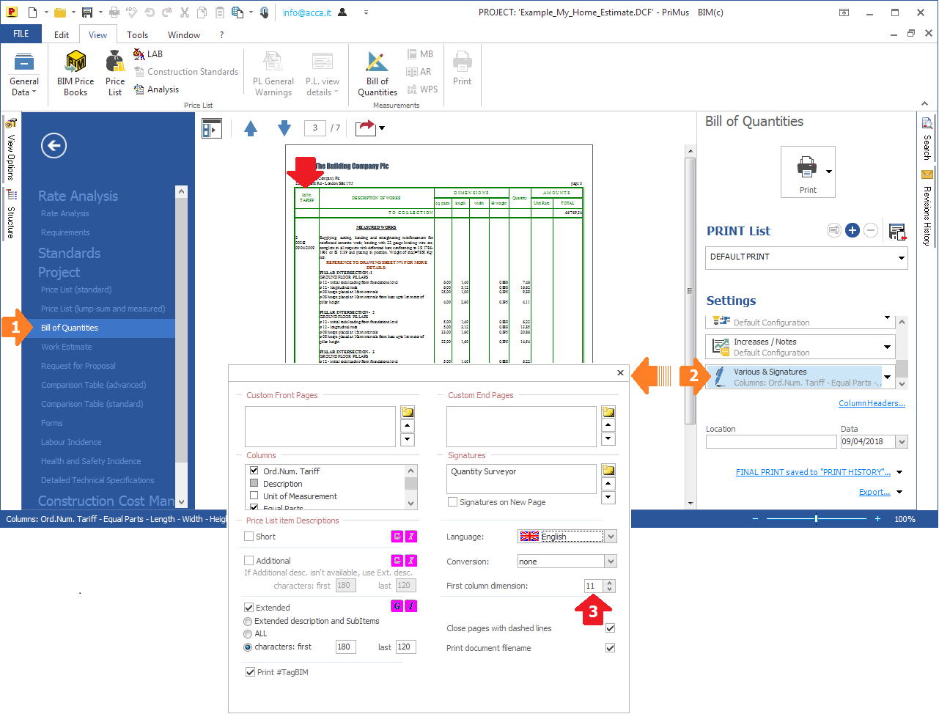This screenshot has height=714, width=939.
Task: Expand the FINAL PRINT history options arrow
Action: click(899, 472)
